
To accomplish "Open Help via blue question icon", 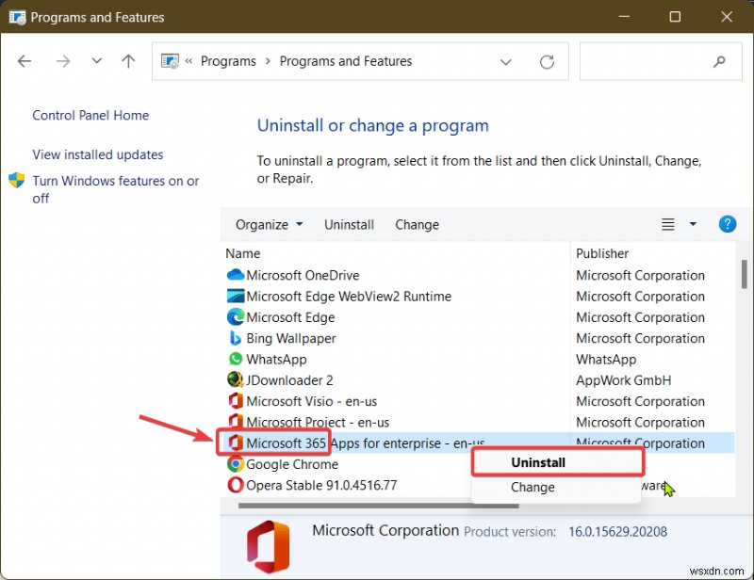I will [x=727, y=224].
